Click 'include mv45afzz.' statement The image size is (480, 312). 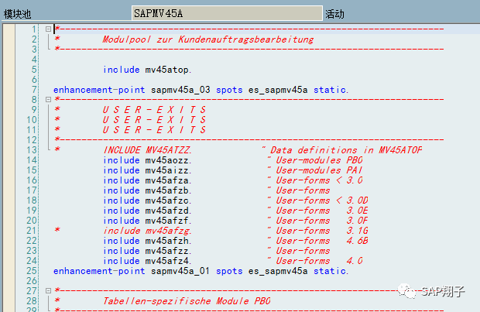pos(147,251)
